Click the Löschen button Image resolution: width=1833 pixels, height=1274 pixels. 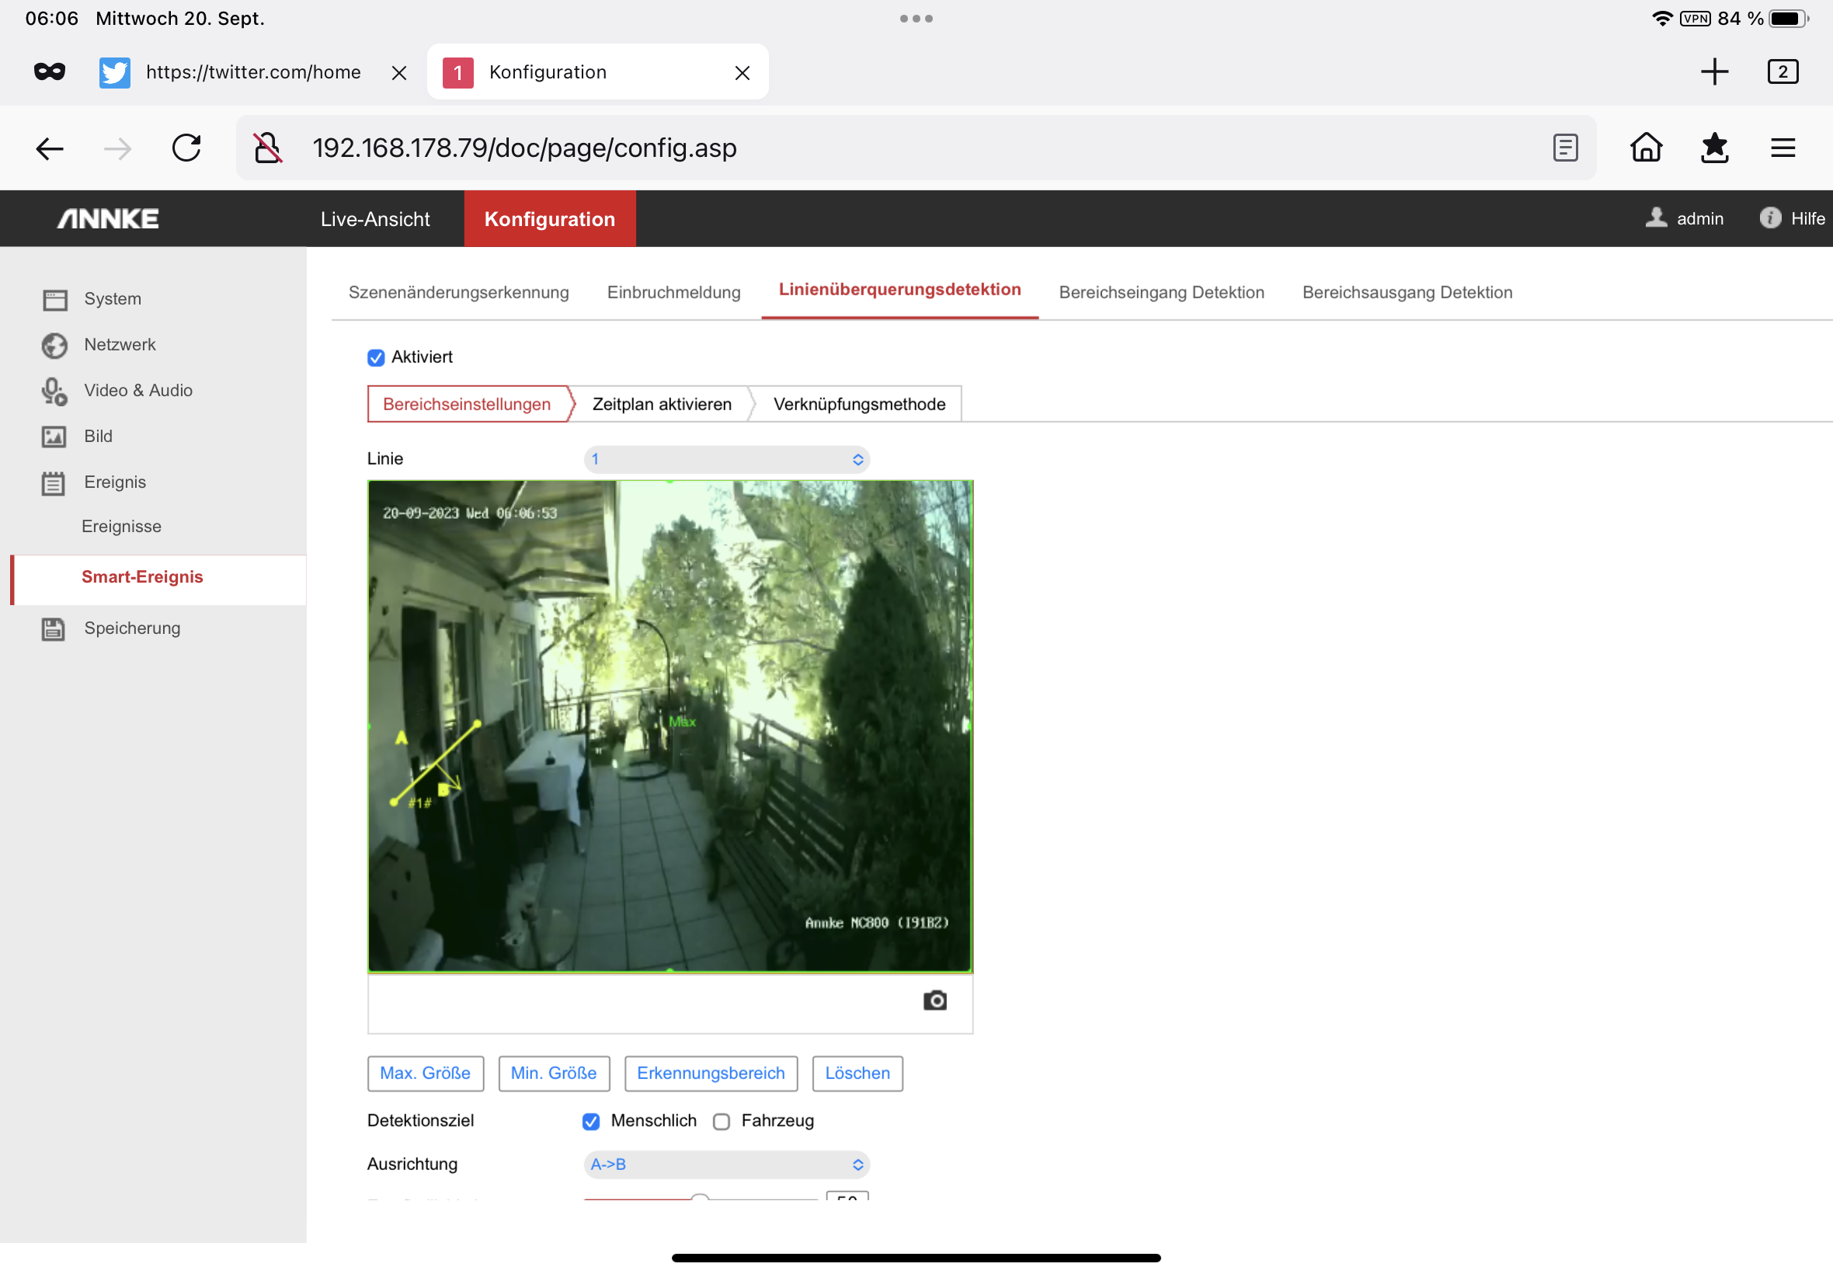point(857,1073)
